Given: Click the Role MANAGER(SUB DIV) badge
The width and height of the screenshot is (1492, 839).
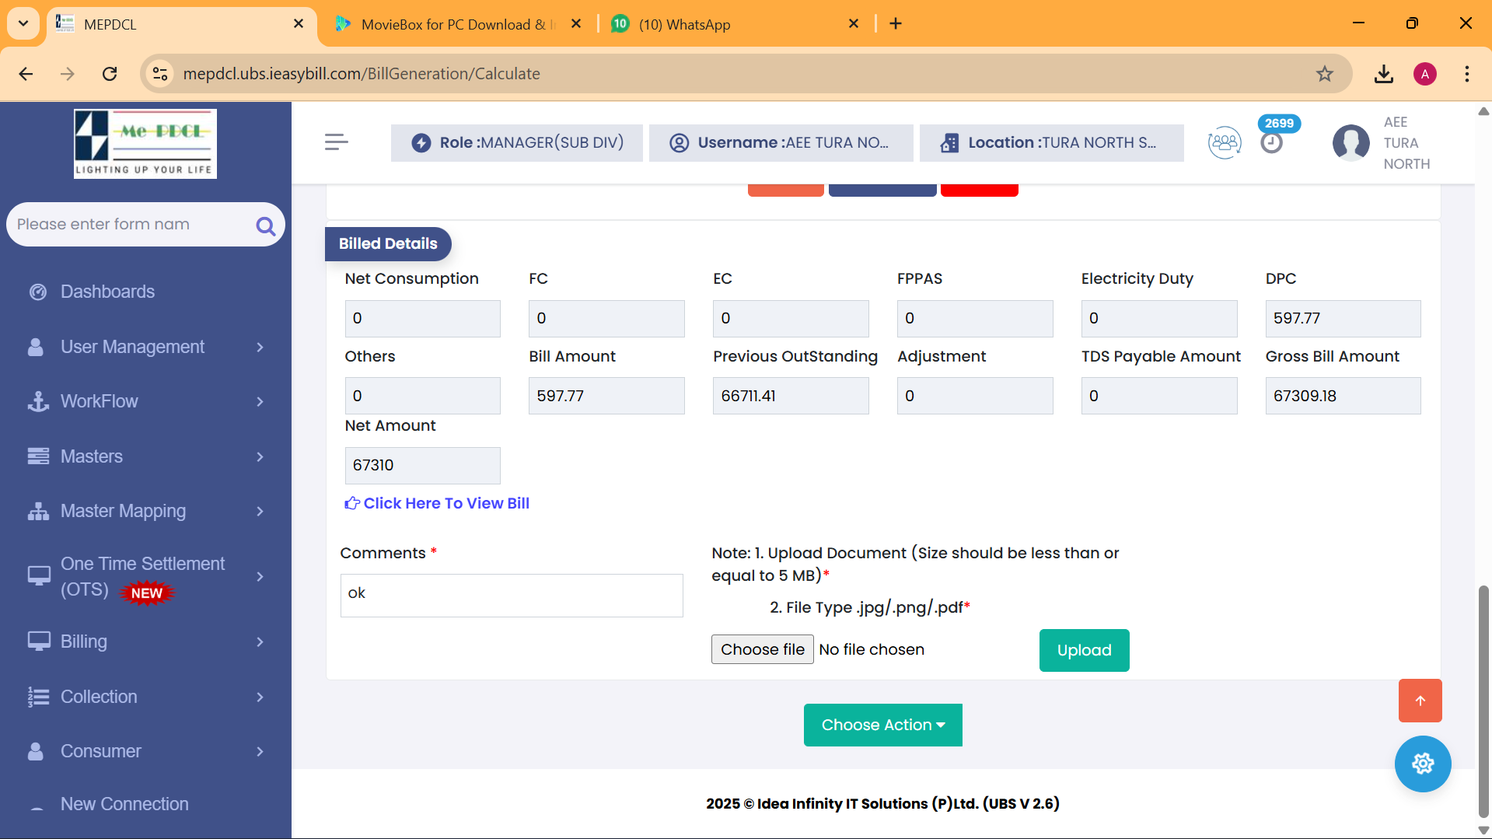Looking at the screenshot, I should pyautogui.click(x=517, y=143).
